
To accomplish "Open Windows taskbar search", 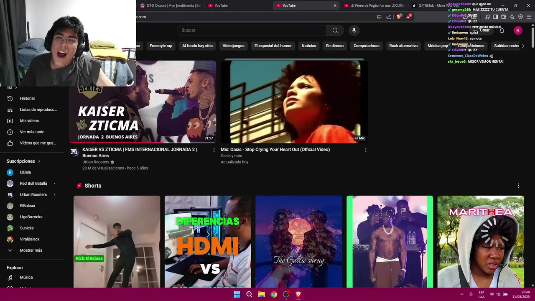I will pos(249,294).
